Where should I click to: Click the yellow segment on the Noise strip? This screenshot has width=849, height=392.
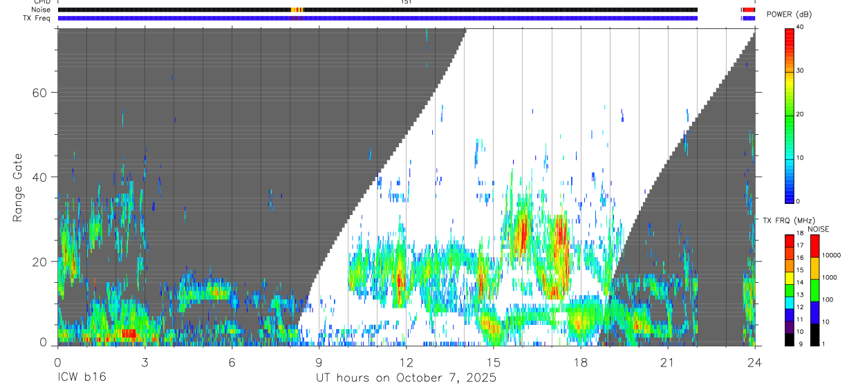297,10
